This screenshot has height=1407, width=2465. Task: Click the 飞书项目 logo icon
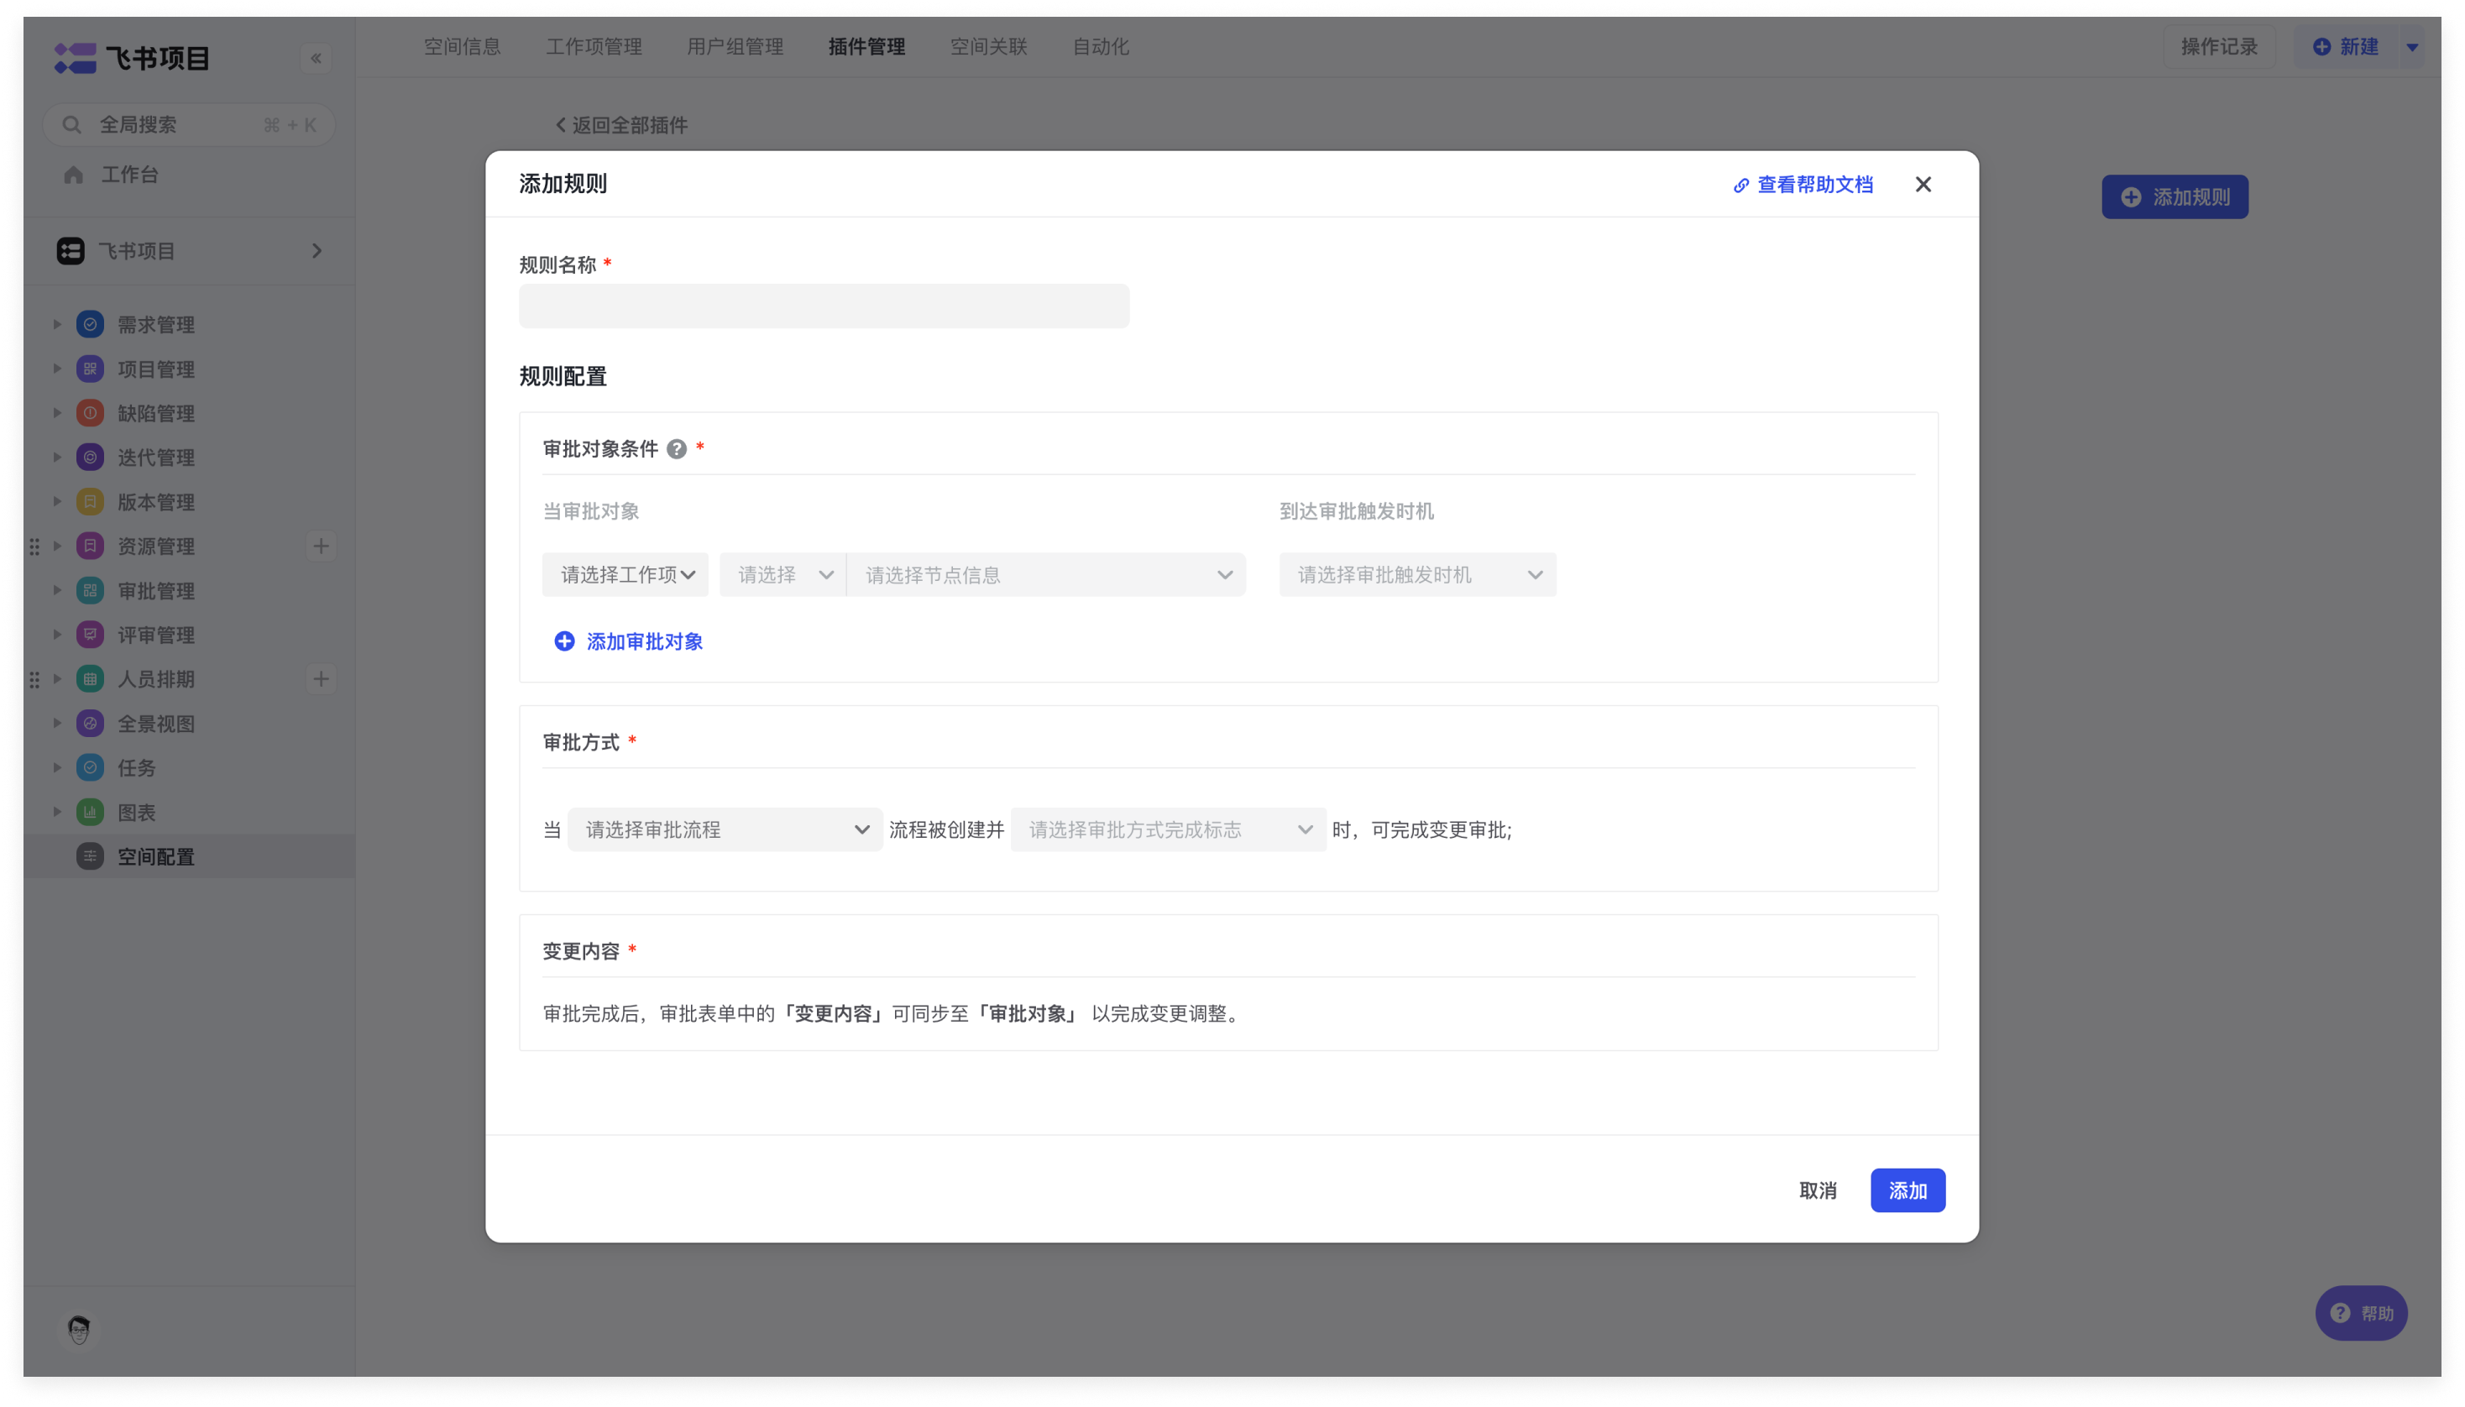pos(75,58)
